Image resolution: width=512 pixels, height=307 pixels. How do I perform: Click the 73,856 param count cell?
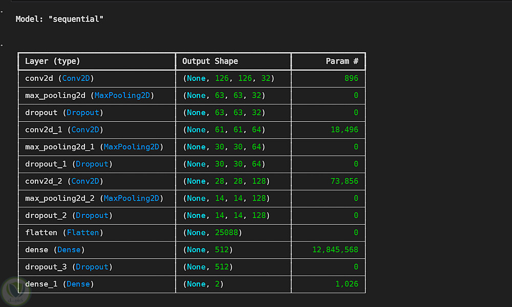pyautogui.click(x=345, y=181)
